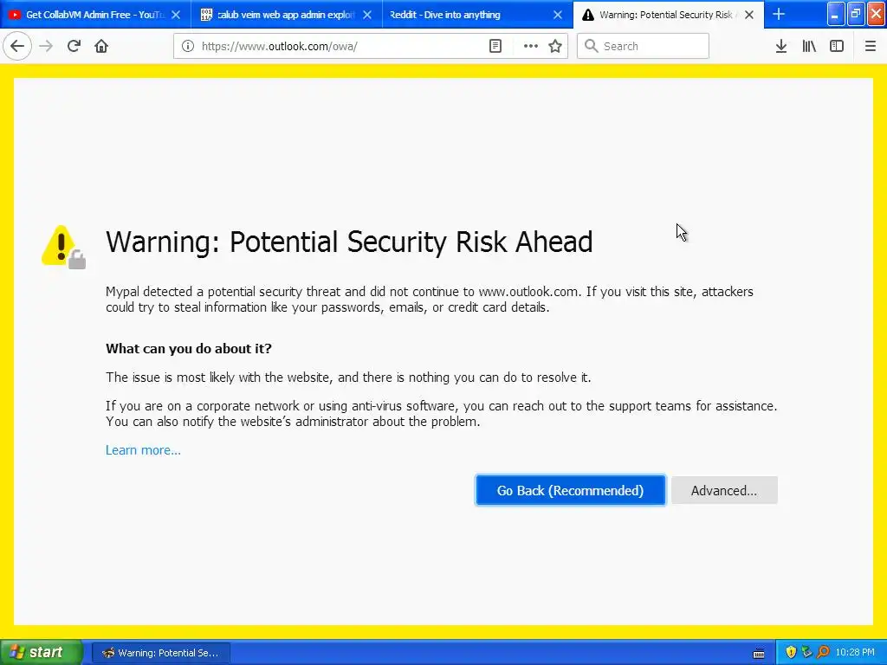Minimize the browser window
887x665 pixels.
coord(836,14)
